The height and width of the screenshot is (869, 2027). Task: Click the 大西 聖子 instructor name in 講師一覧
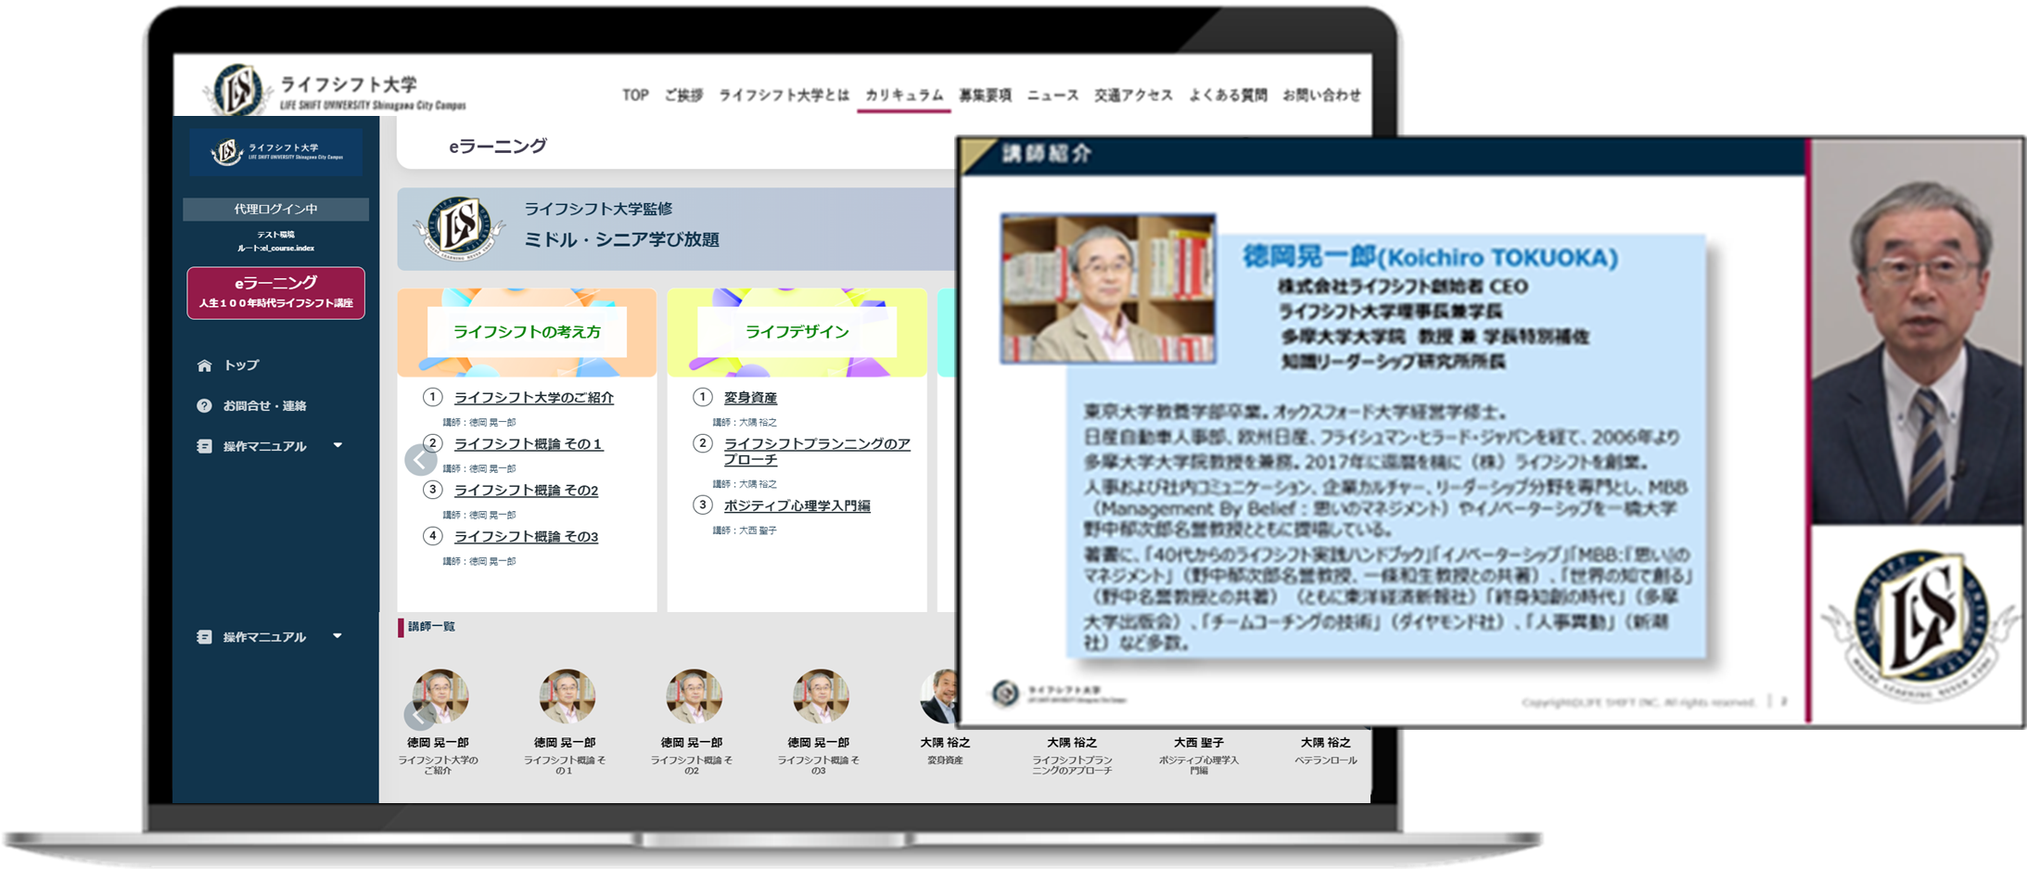1199,743
